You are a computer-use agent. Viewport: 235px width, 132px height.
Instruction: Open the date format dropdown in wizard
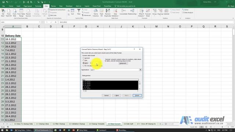click(100, 63)
